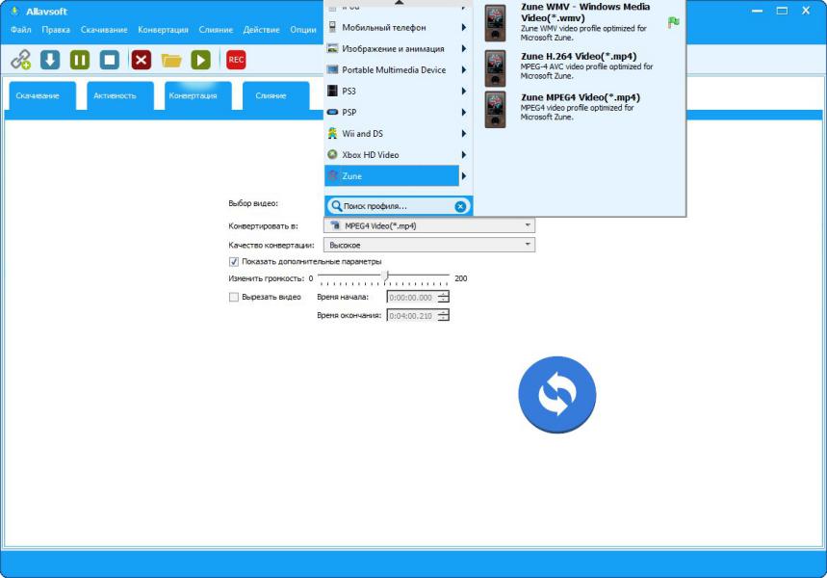Open the Конвертация menu in menu bar
This screenshot has height=578, width=827.
click(163, 30)
